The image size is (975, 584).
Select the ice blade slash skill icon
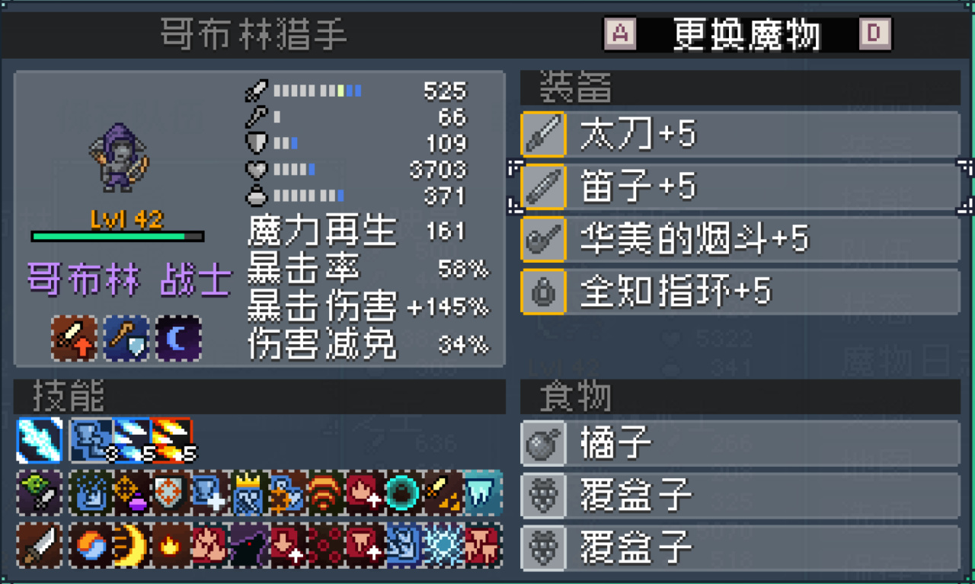pos(40,440)
